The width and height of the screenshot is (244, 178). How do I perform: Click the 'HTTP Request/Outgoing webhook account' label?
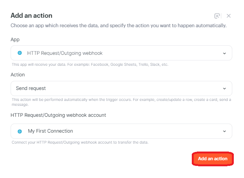pyautogui.click(x=58, y=115)
